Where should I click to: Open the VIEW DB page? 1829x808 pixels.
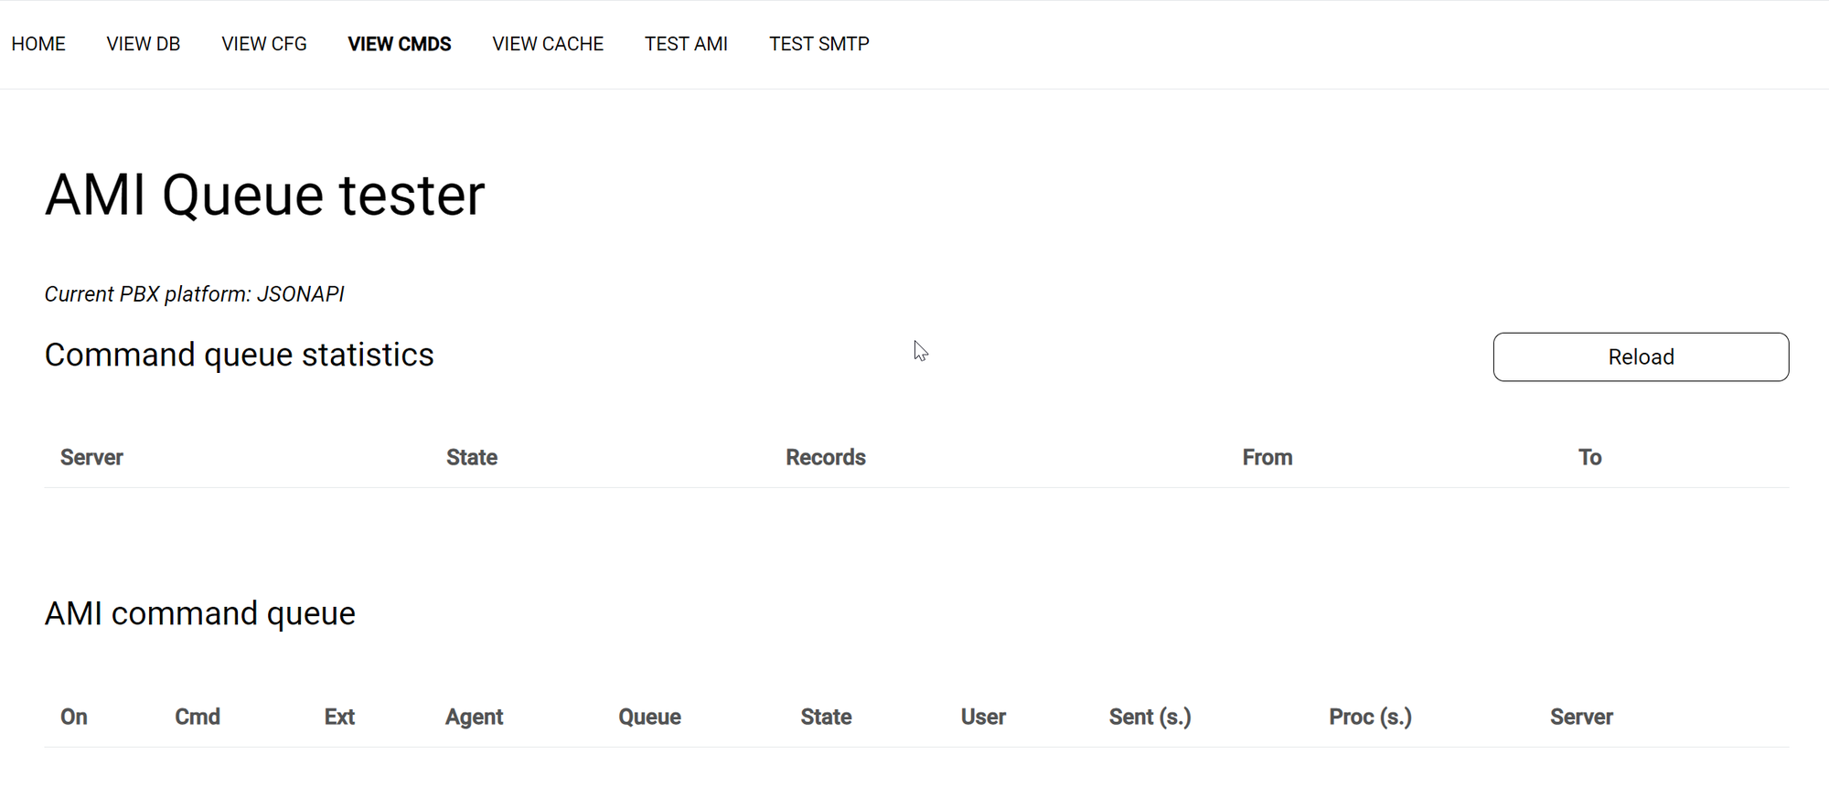pyautogui.click(x=143, y=44)
